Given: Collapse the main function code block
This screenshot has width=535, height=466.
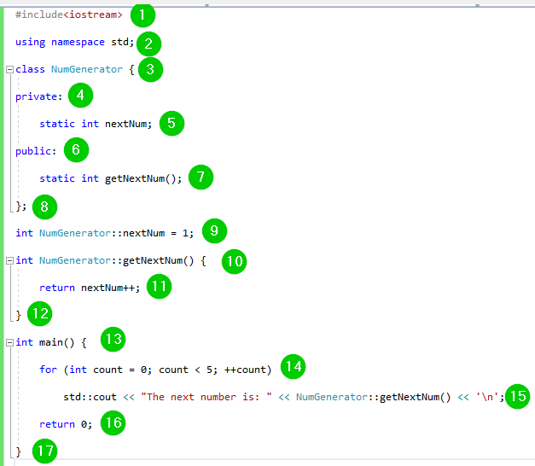Looking at the screenshot, I should tap(9, 342).
